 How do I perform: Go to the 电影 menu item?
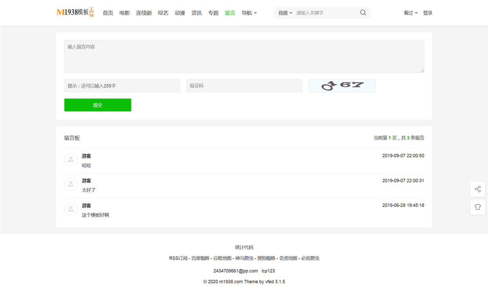(125, 13)
